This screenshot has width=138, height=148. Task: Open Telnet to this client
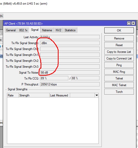coord(119,78)
